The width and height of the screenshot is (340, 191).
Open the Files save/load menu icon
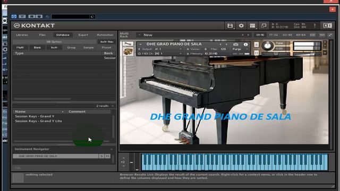pos(230,25)
